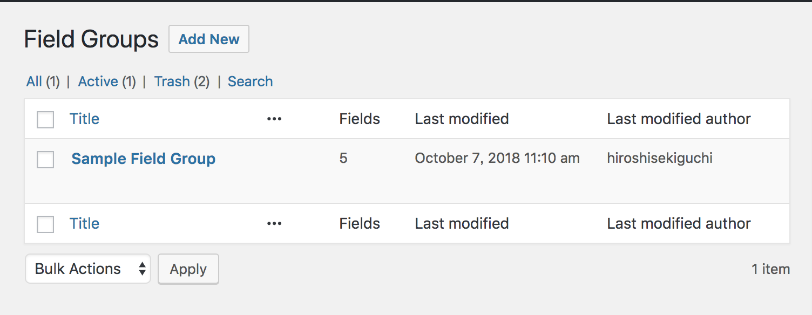Sort by Title in the footer row
The image size is (812, 315).
pyautogui.click(x=85, y=223)
